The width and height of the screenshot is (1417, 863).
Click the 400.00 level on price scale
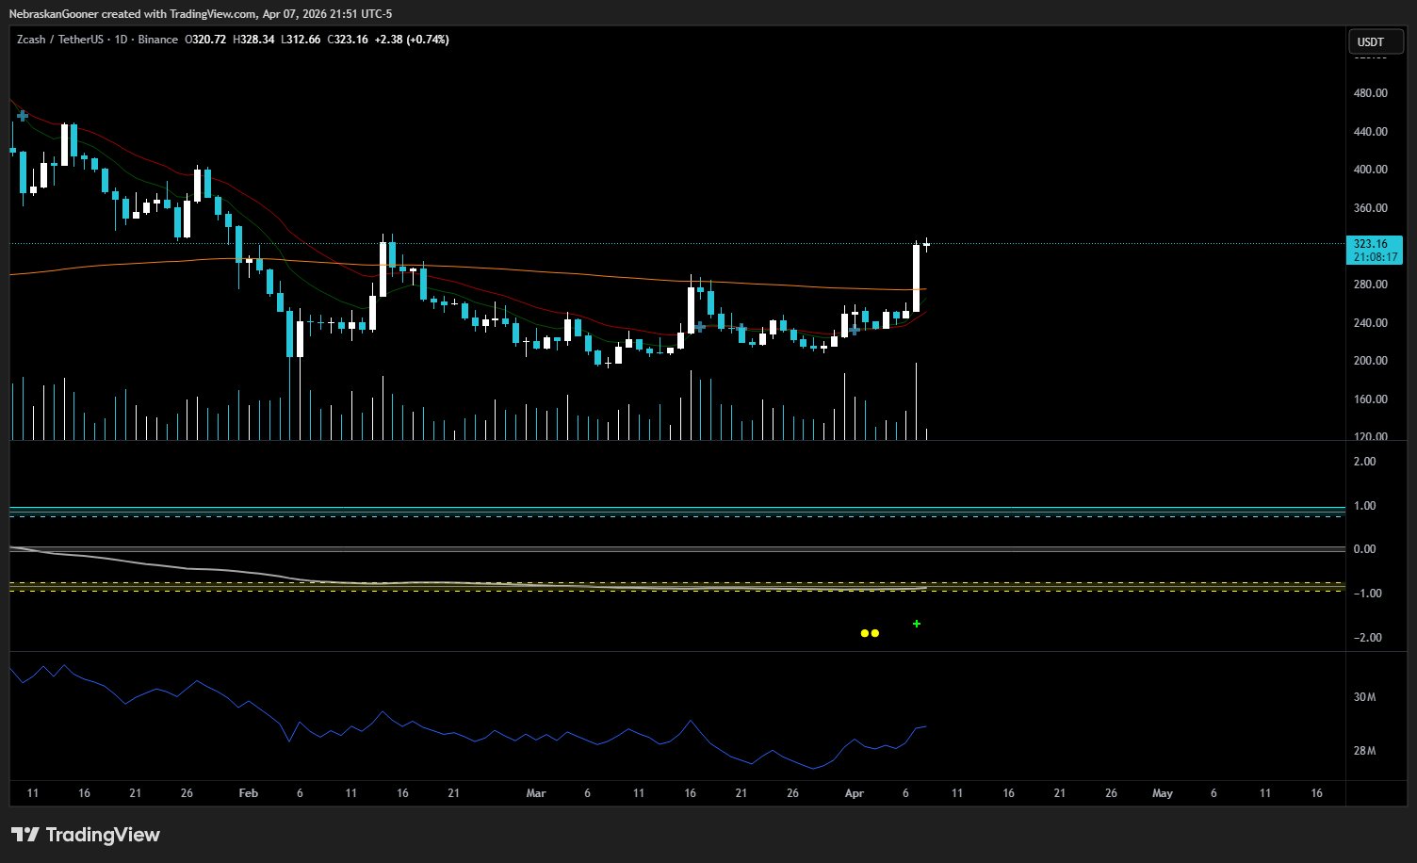pyautogui.click(x=1370, y=170)
